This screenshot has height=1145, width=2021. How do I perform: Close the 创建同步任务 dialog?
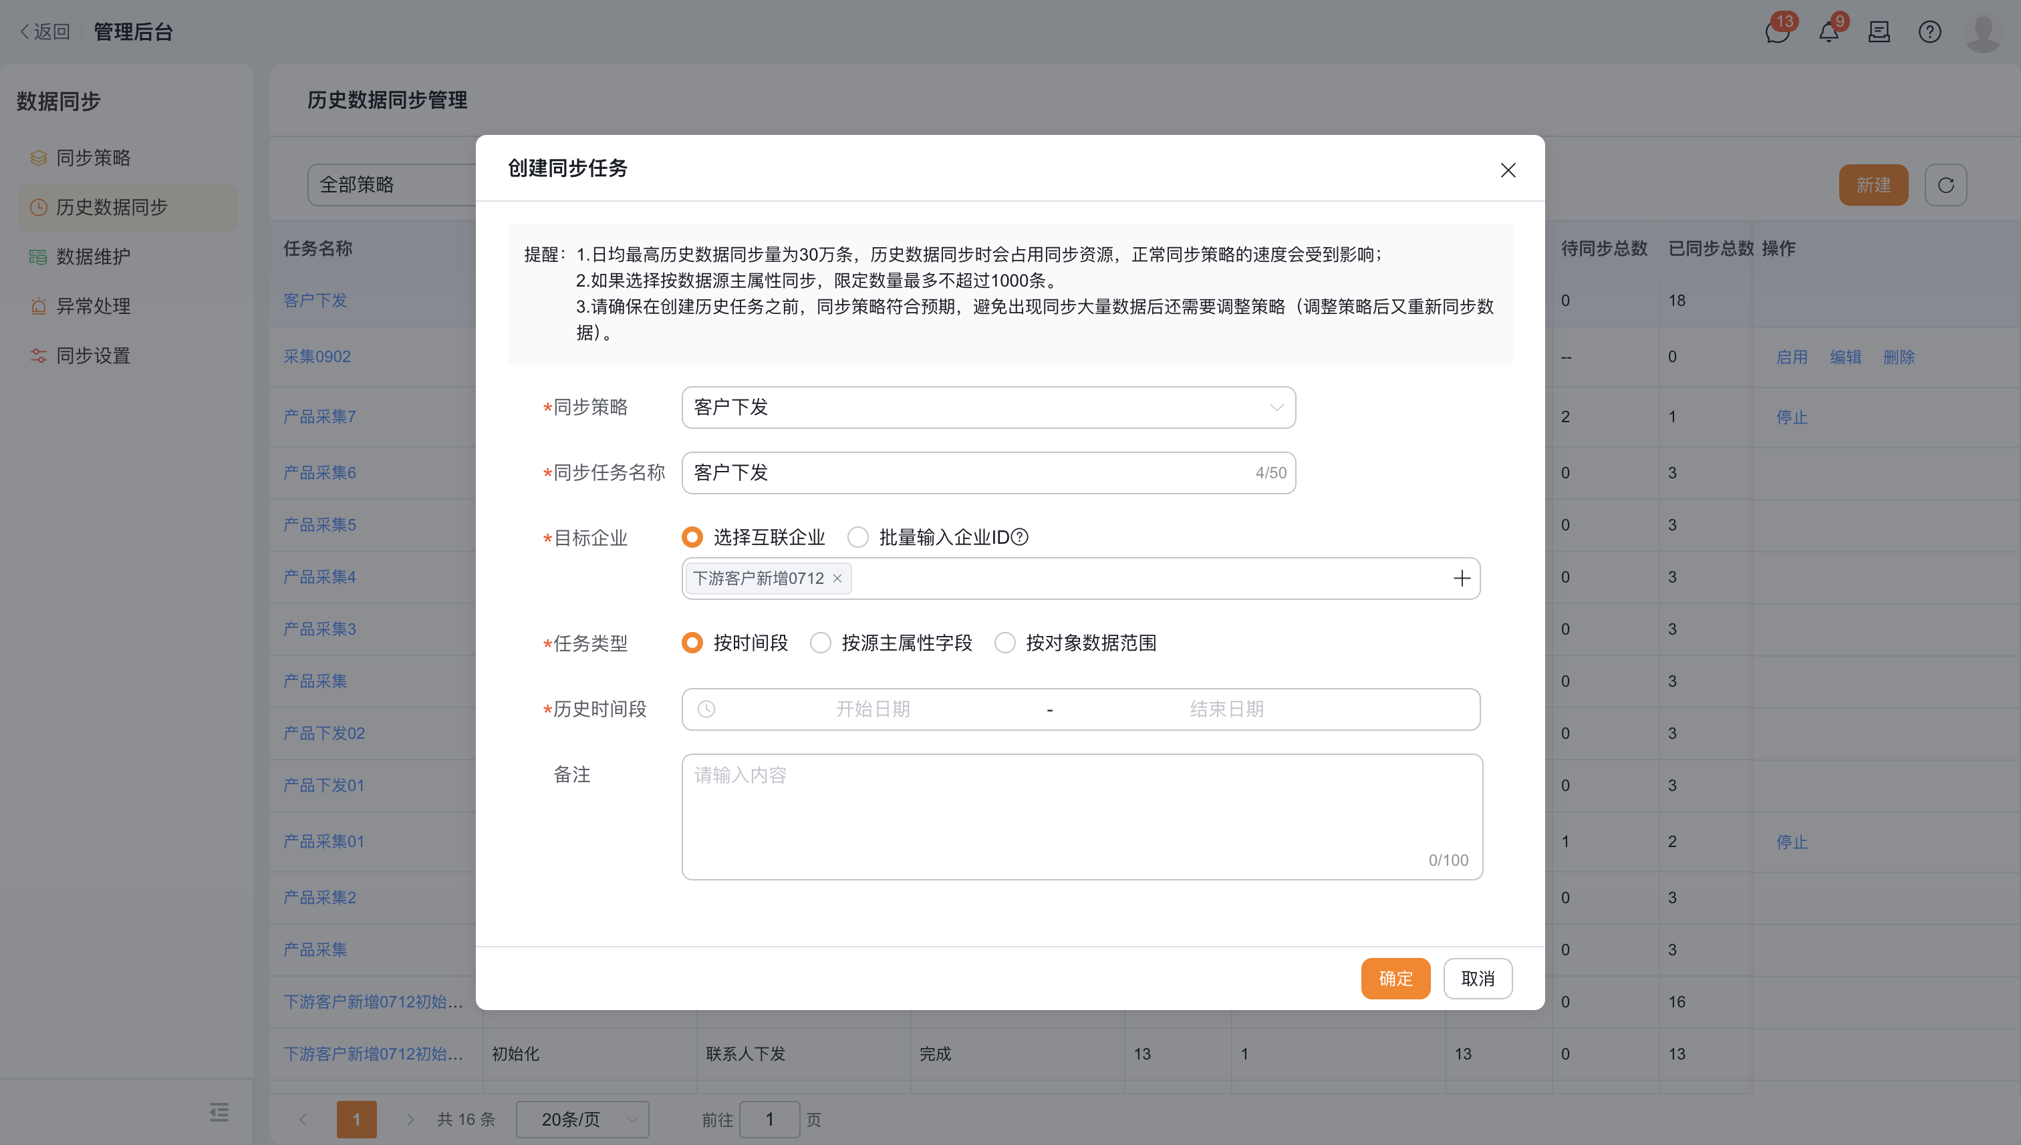1507,170
